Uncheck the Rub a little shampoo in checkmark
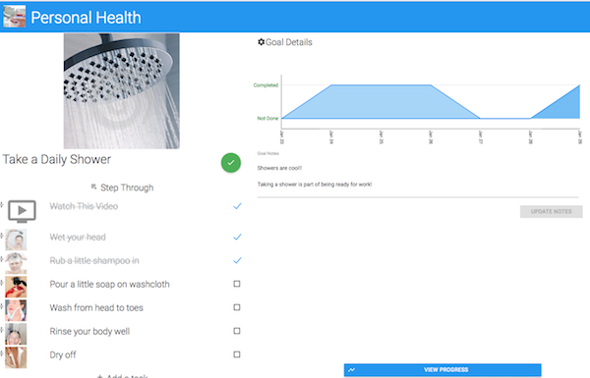The height and width of the screenshot is (378, 590). click(237, 260)
